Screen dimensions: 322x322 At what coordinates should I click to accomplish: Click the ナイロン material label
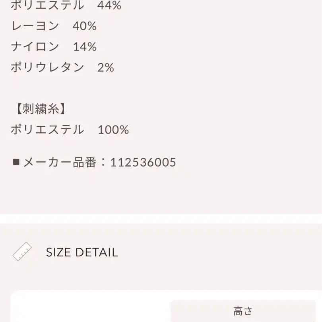(35, 47)
